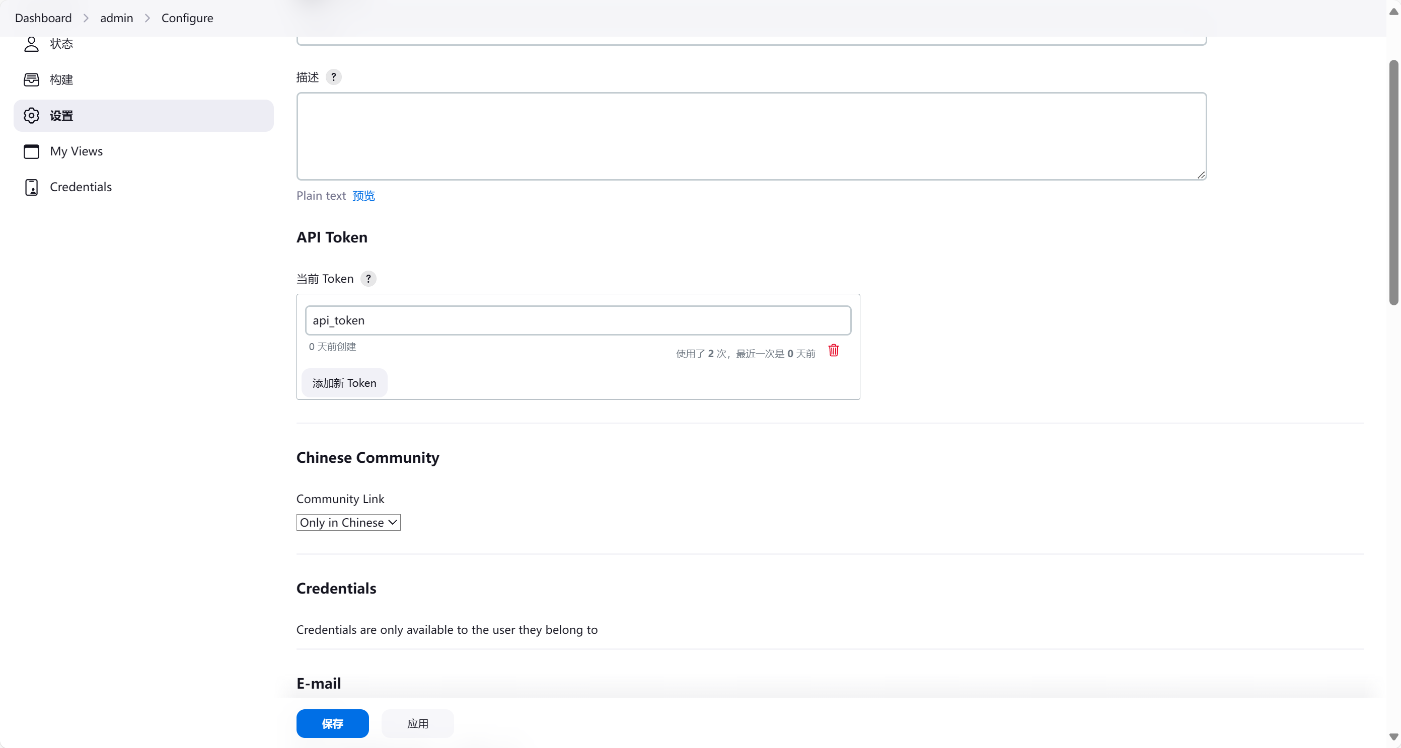This screenshot has width=1401, height=748.
Task: Open help icon next to 当前 Token
Action: [368, 279]
